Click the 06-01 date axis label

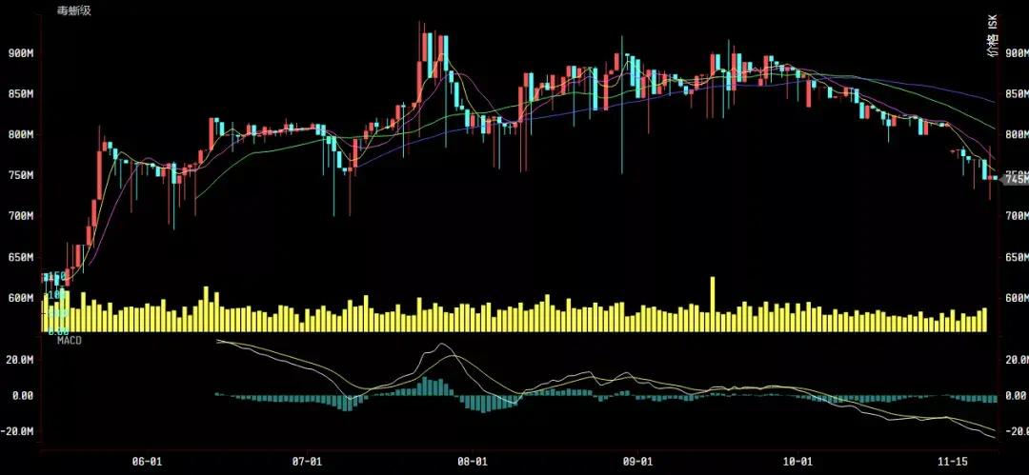pos(147,462)
